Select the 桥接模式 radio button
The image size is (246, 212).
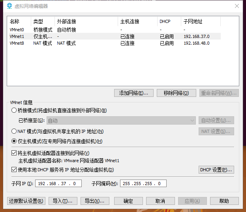coord(14,110)
